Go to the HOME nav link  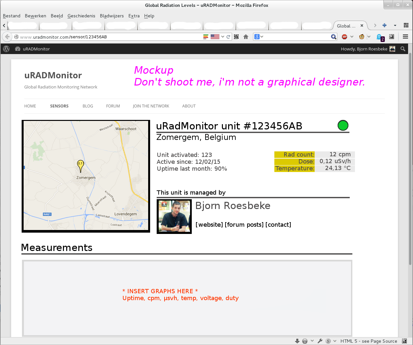30,106
